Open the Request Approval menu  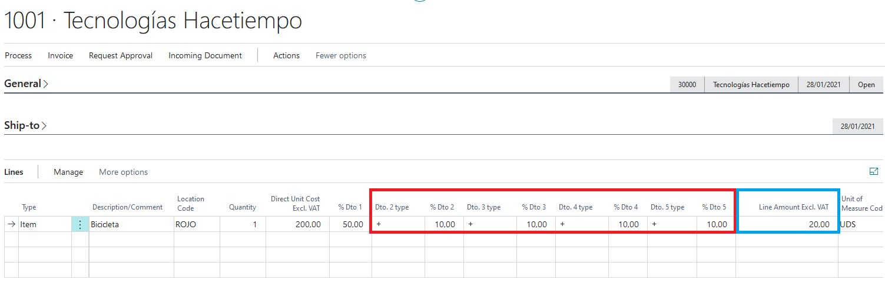click(121, 55)
